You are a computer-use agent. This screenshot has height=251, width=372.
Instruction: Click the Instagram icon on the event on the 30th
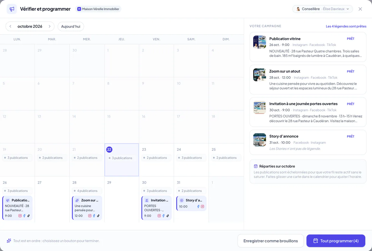(159, 216)
